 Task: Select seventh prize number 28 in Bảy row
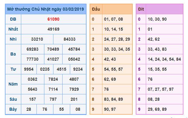[x=29, y=109]
